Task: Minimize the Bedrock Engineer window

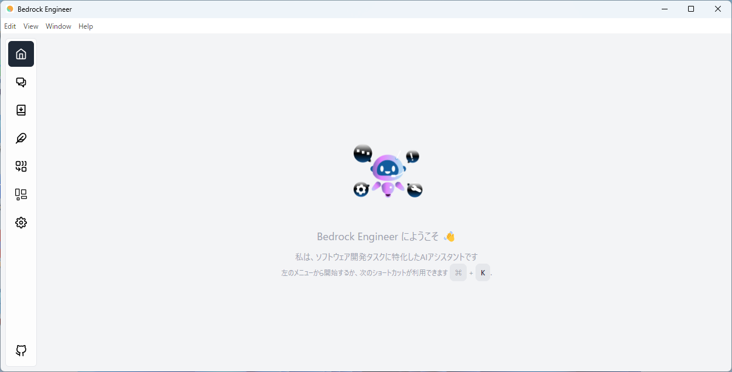Action: click(x=665, y=9)
